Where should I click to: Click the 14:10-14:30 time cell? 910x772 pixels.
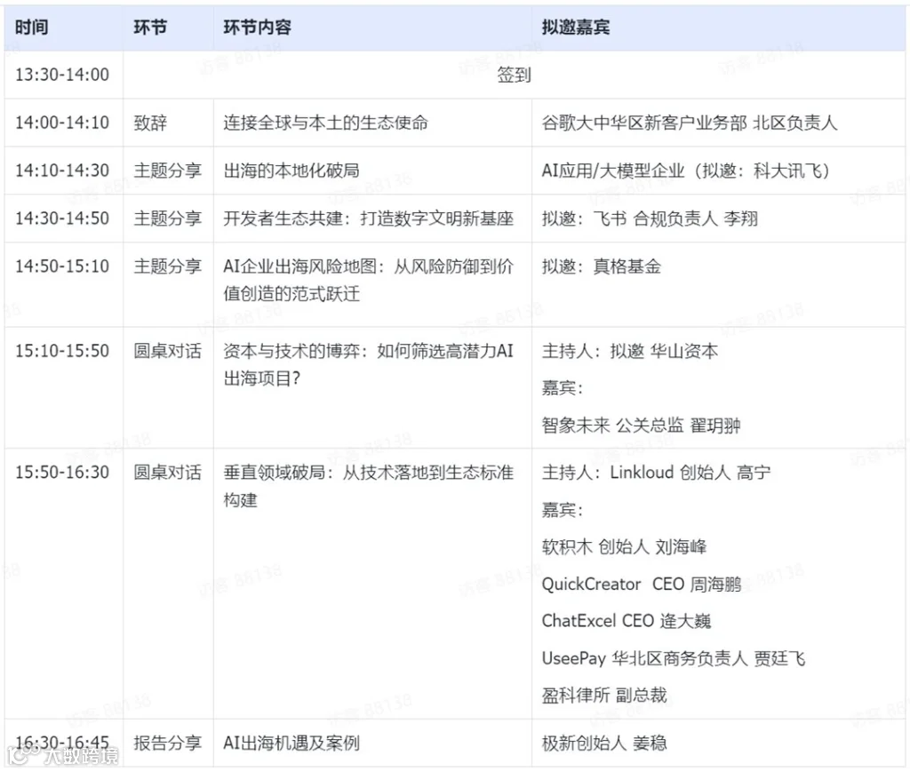pos(62,171)
